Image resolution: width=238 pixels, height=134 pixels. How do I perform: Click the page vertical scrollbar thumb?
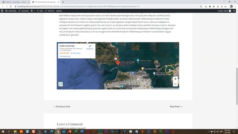pyautogui.click(x=237, y=86)
